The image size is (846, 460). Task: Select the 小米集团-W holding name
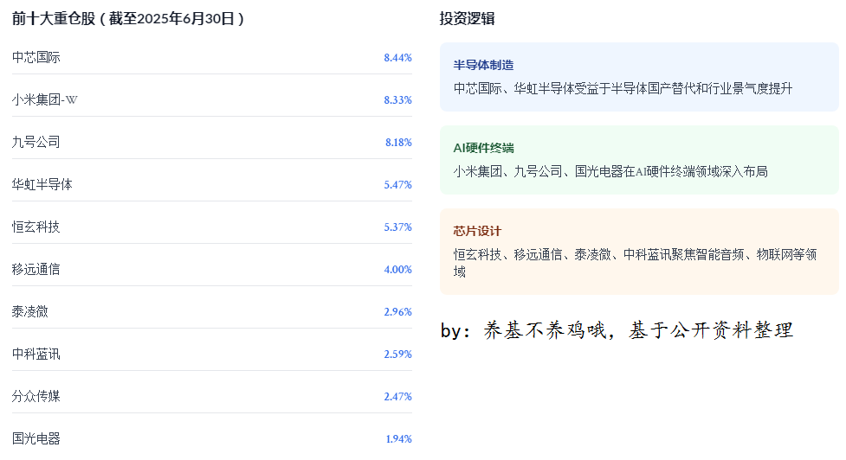(45, 99)
